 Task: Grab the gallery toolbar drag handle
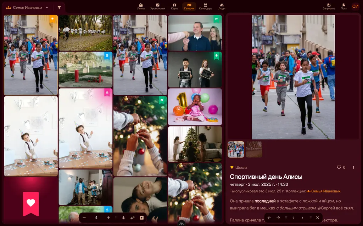(x=116, y=218)
